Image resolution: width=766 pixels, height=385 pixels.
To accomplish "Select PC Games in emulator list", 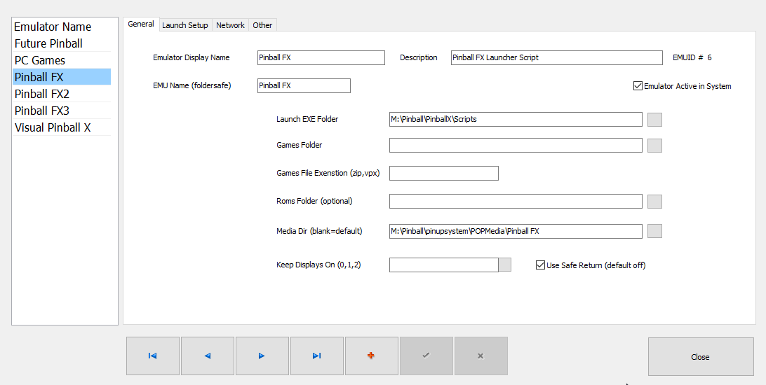I will tap(62, 60).
